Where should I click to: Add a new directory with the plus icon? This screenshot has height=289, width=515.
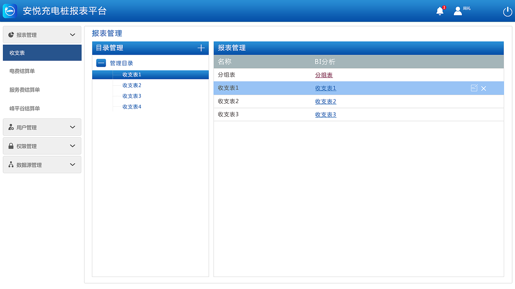pyautogui.click(x=201, y=48)
